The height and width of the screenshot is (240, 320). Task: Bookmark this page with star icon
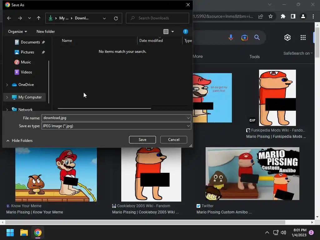tap(271, 16)
